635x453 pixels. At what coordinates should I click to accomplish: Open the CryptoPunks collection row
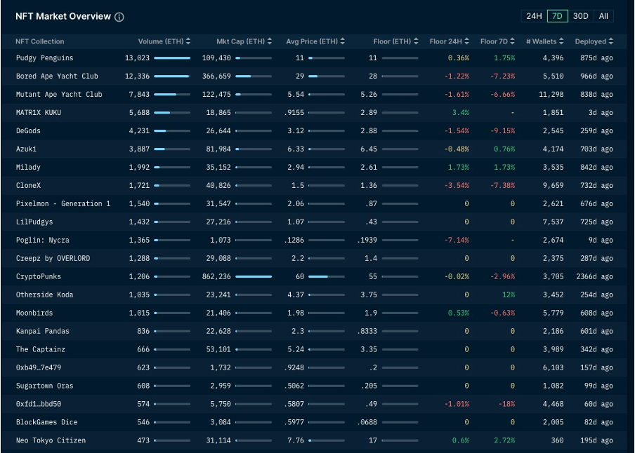click(38, 277)
